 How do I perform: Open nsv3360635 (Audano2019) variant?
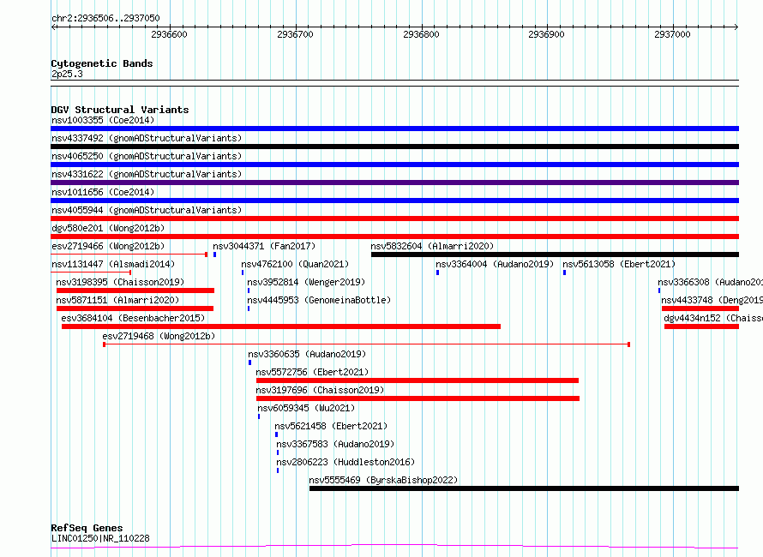307,354
